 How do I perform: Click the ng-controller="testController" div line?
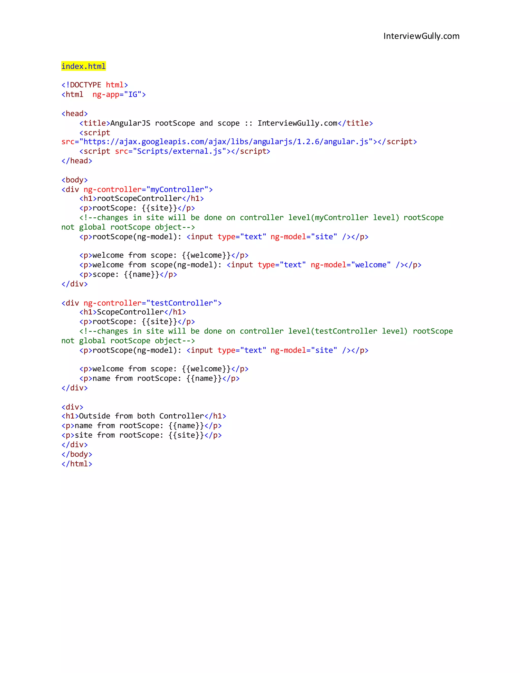(141, 303)
